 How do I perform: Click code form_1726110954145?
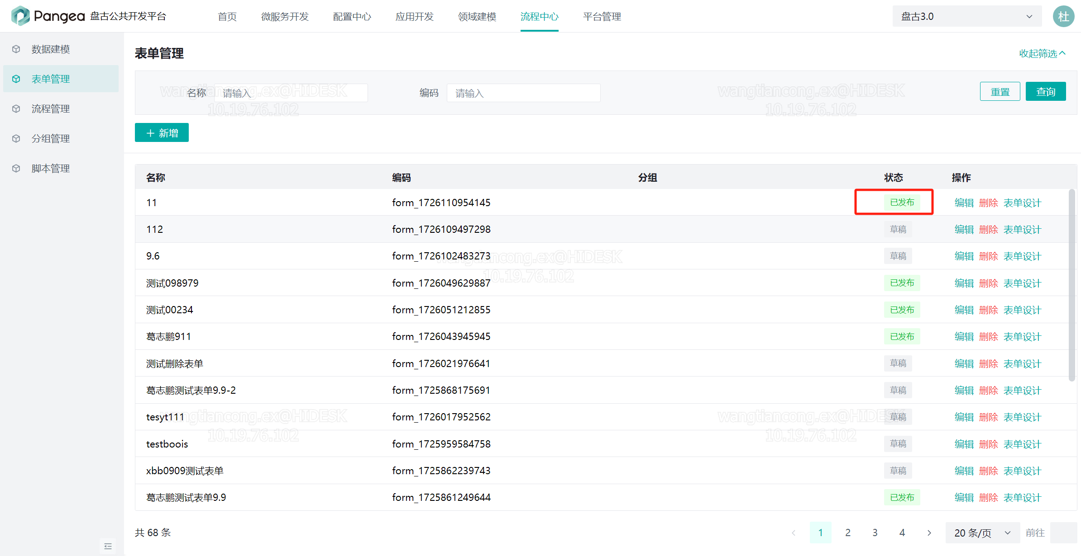point(441,203)
